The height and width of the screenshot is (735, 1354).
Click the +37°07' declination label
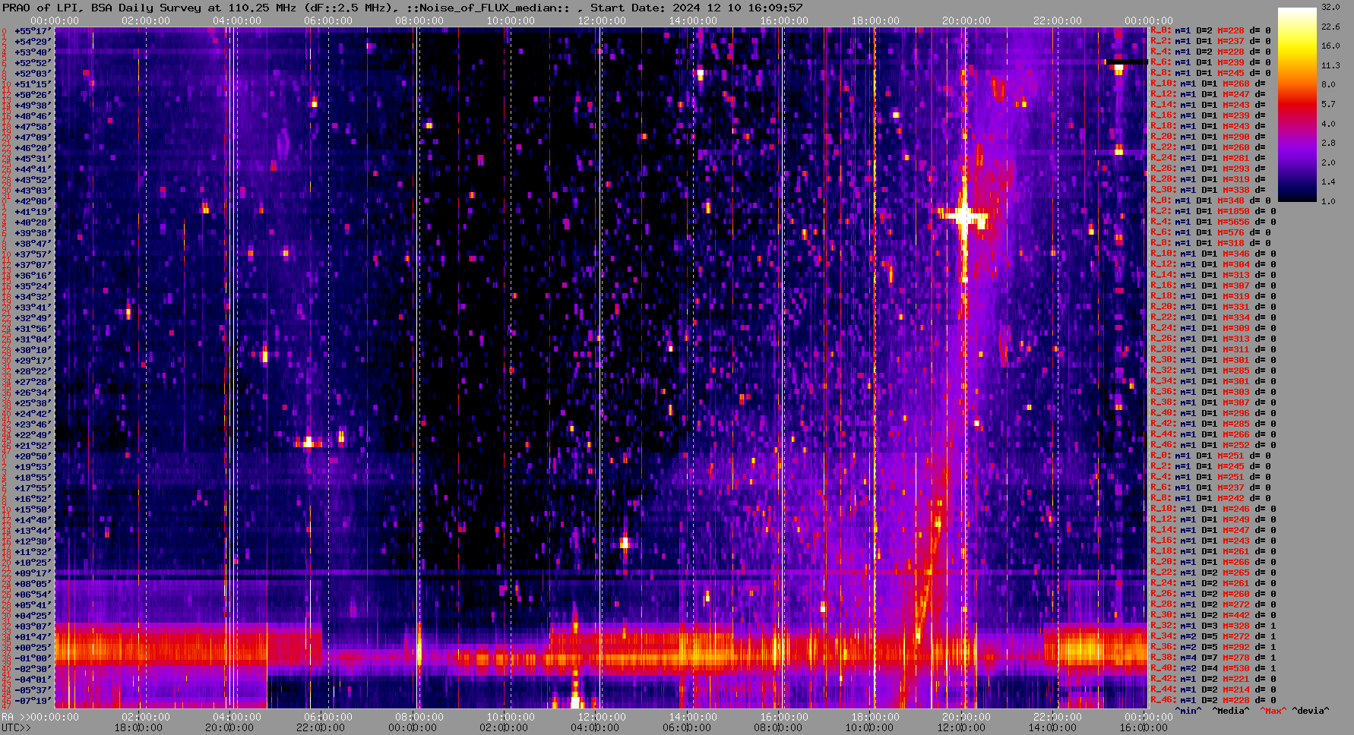click(x=32, y=265)
